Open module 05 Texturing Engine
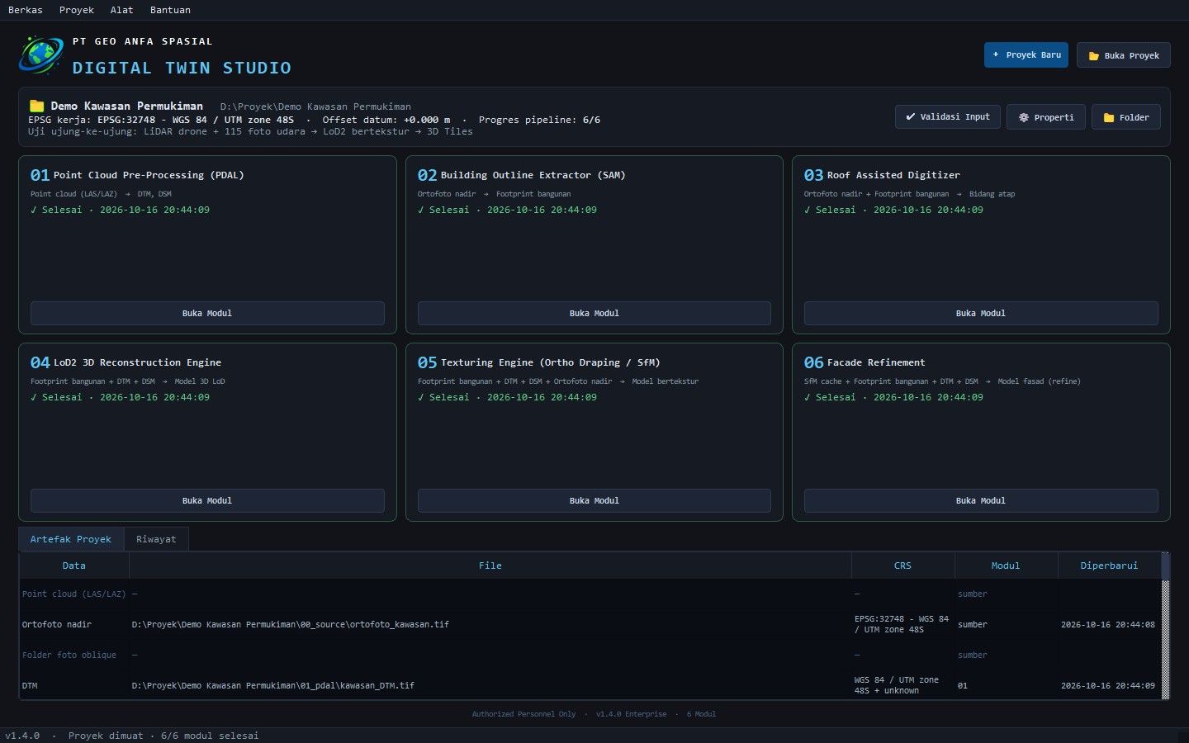This screenshot has width=1189, height=743. coord(594,500)
